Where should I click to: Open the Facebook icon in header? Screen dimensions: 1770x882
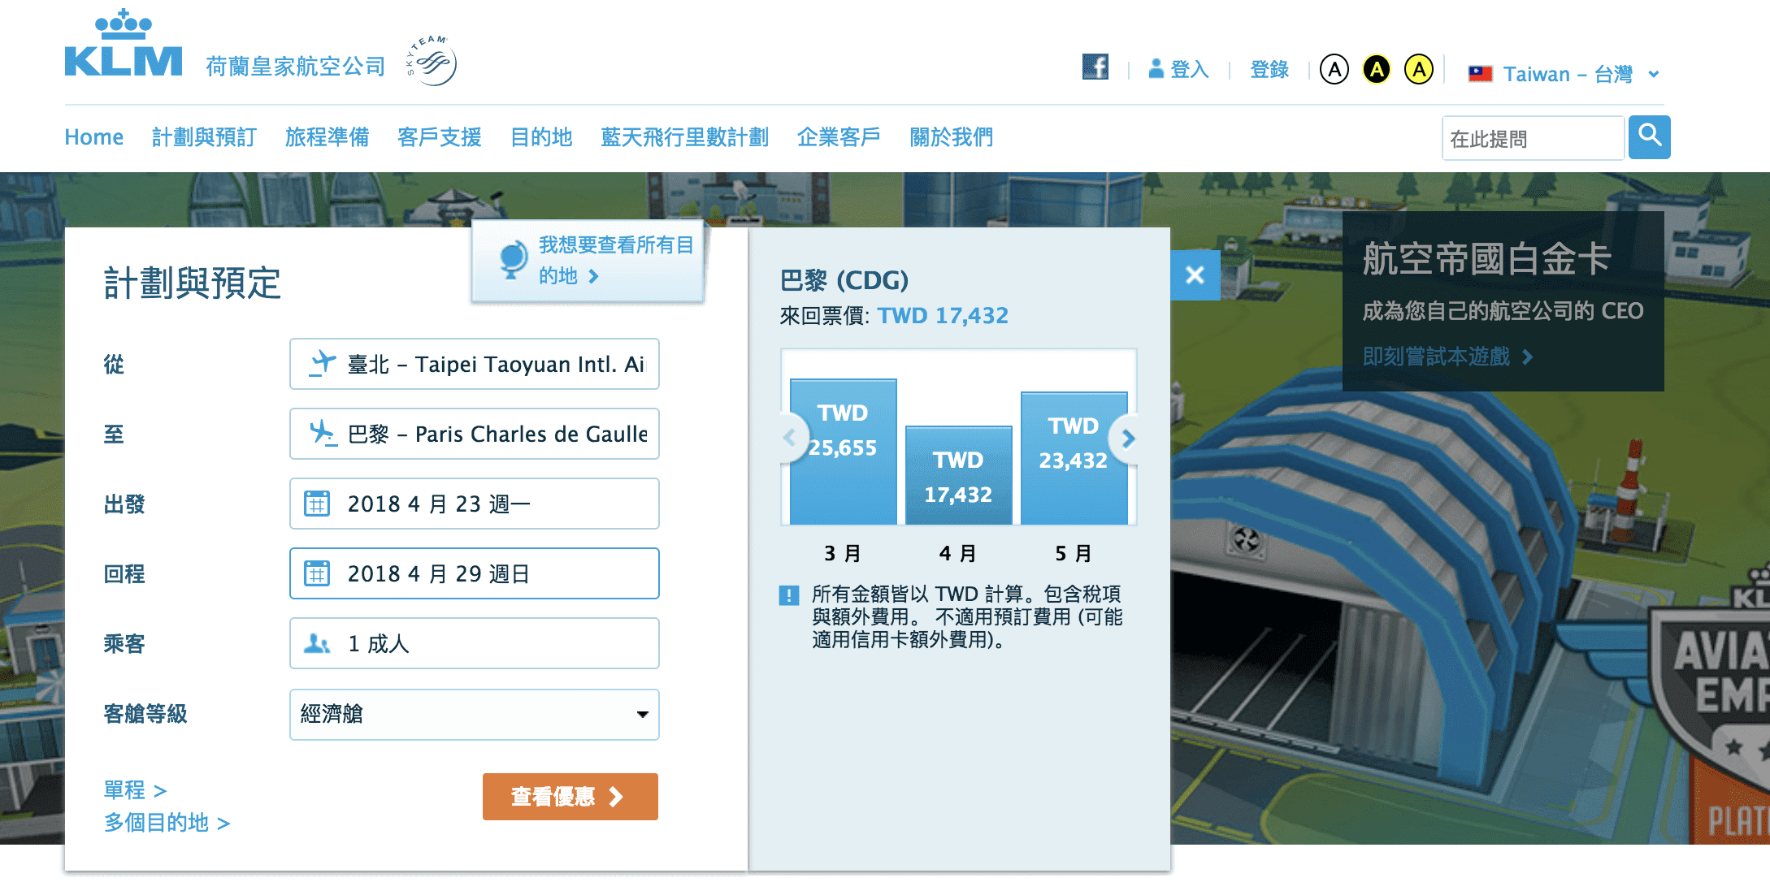[1095, 67]
